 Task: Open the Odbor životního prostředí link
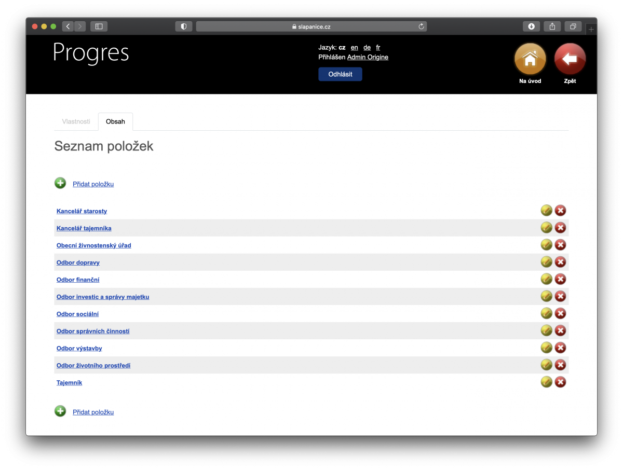click(x=93, y=366)
